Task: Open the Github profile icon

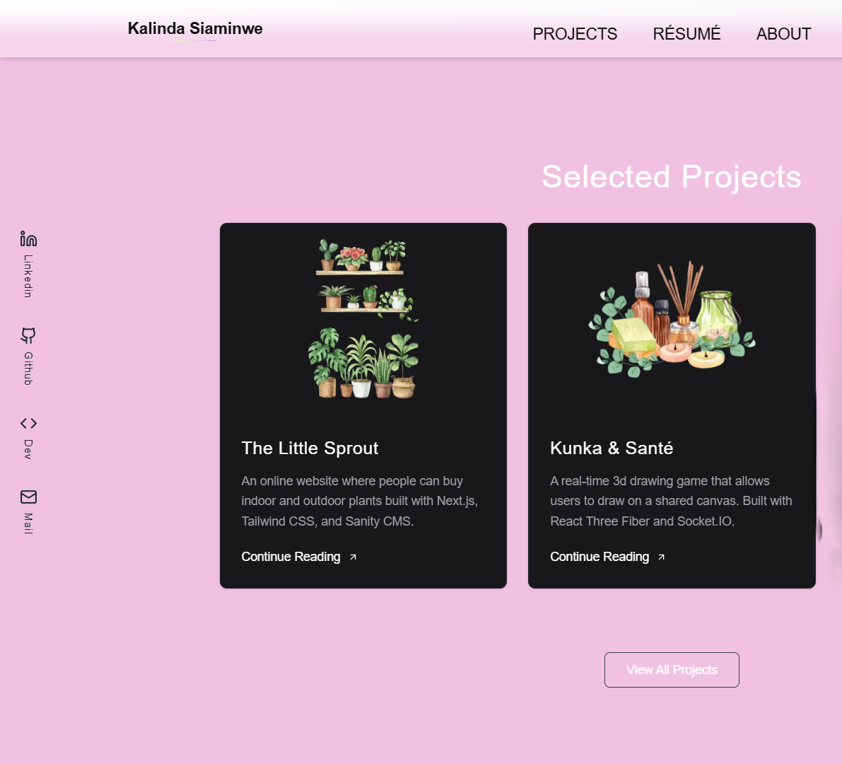Action: tap(28, 335)
